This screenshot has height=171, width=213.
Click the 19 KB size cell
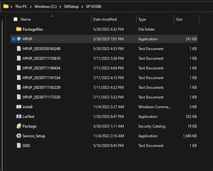192,126
